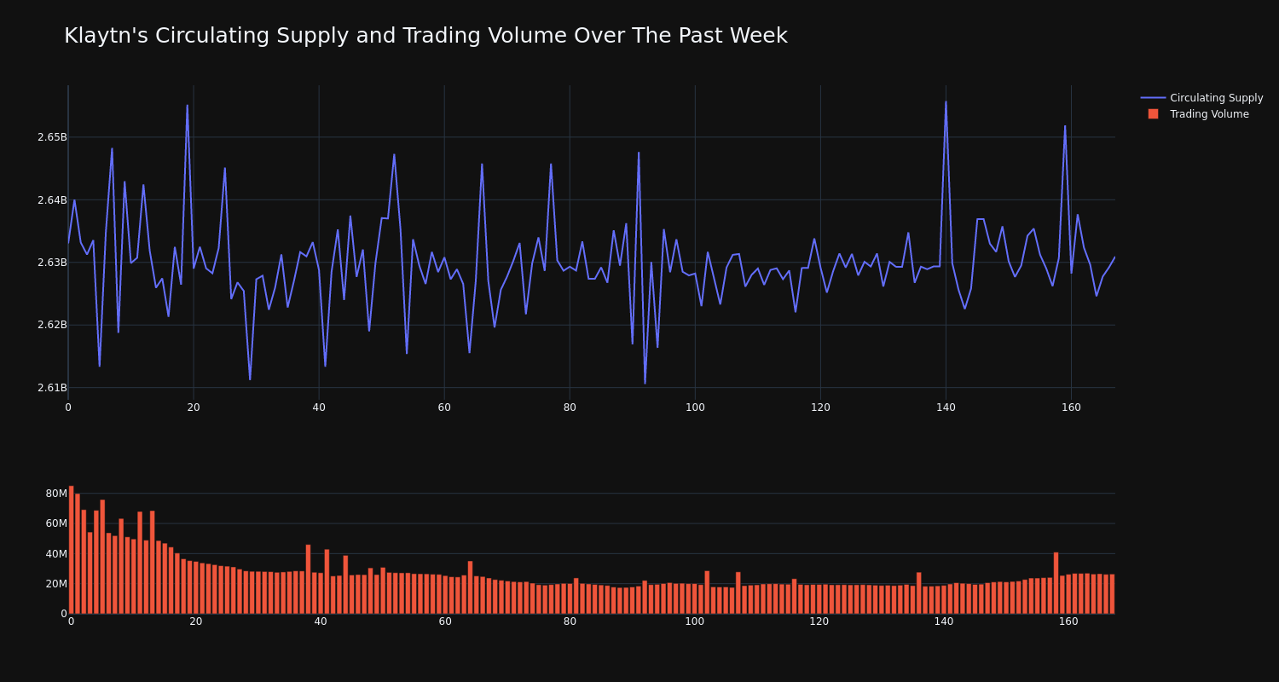Viewport: 1279px width, 682px height.
Task: Click the 20M volume axis label
Action: (x=56, y=584)
